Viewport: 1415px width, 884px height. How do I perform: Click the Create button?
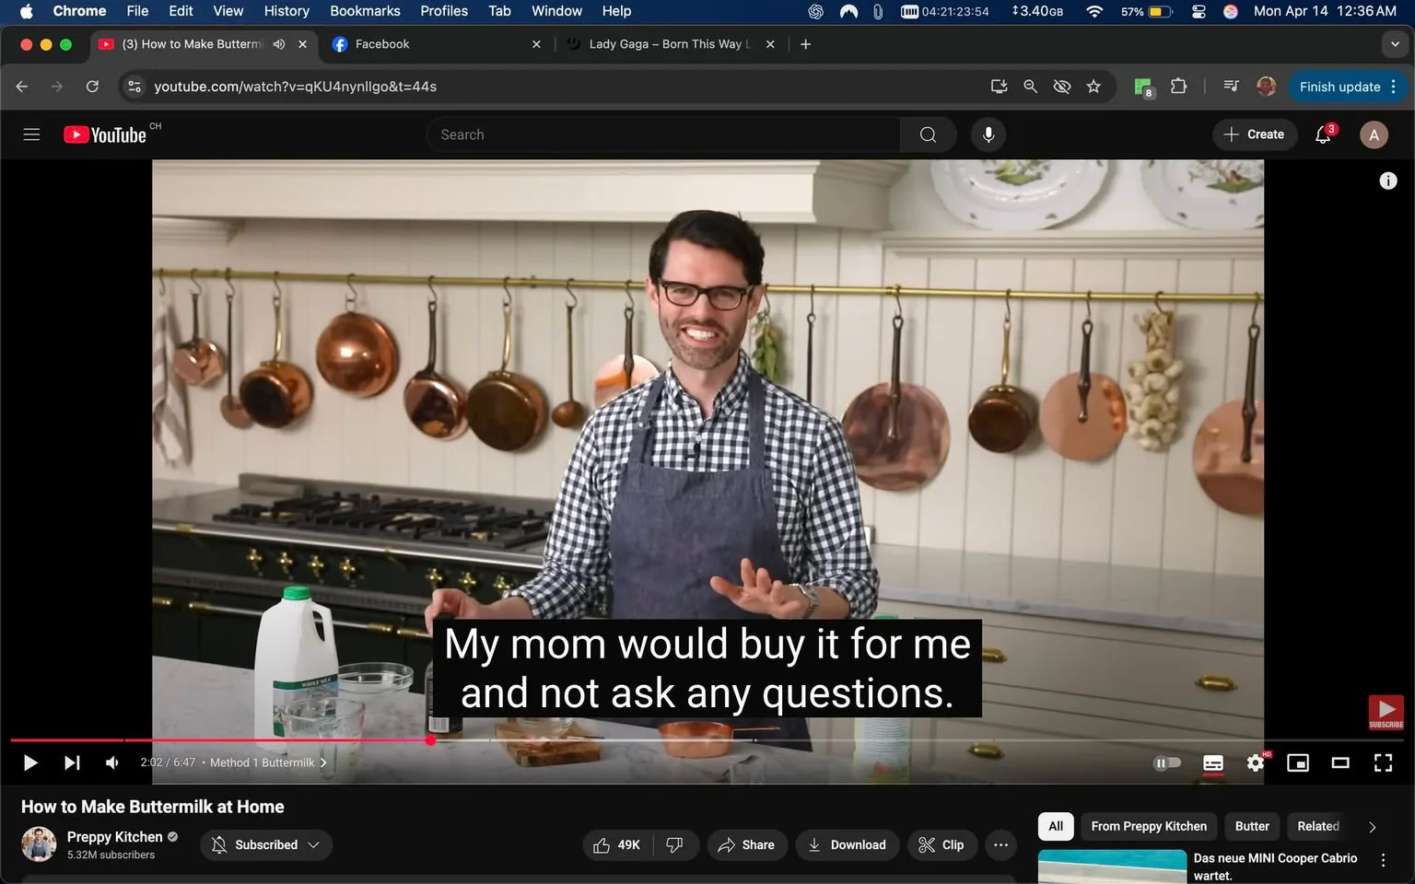click(x=1254, y=134)
